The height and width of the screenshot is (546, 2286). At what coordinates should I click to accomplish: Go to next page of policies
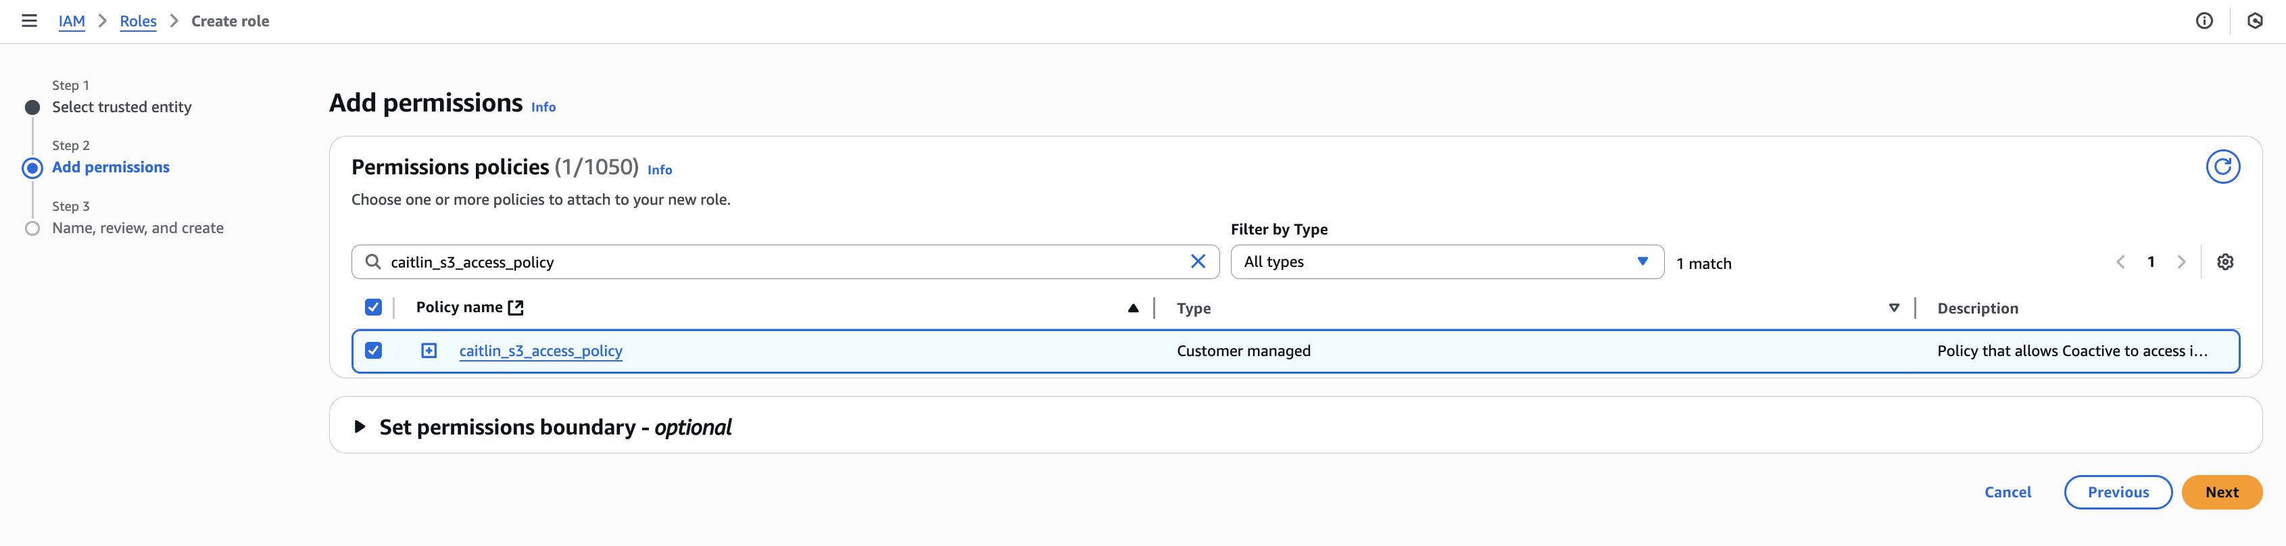click(x=2181, y=262)
